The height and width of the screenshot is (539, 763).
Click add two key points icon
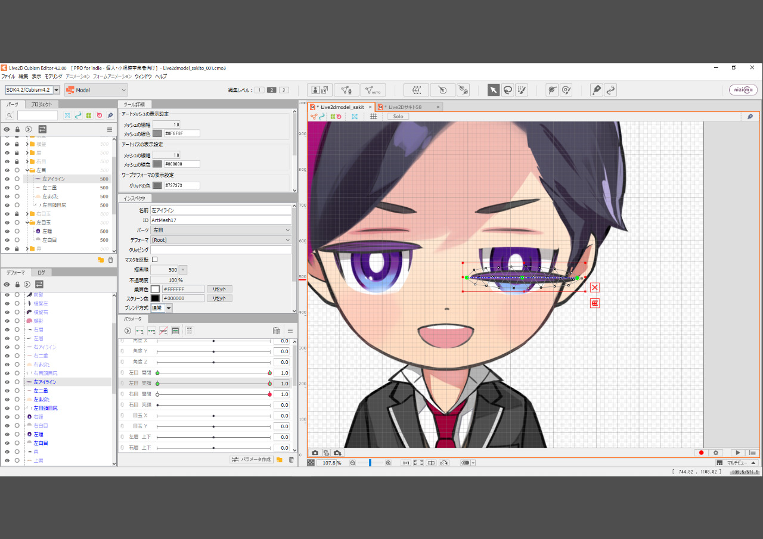tap(139, 331)
